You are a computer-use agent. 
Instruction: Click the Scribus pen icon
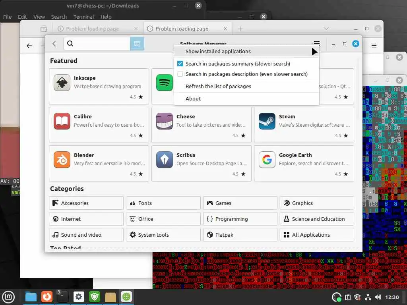pos(164,160)
